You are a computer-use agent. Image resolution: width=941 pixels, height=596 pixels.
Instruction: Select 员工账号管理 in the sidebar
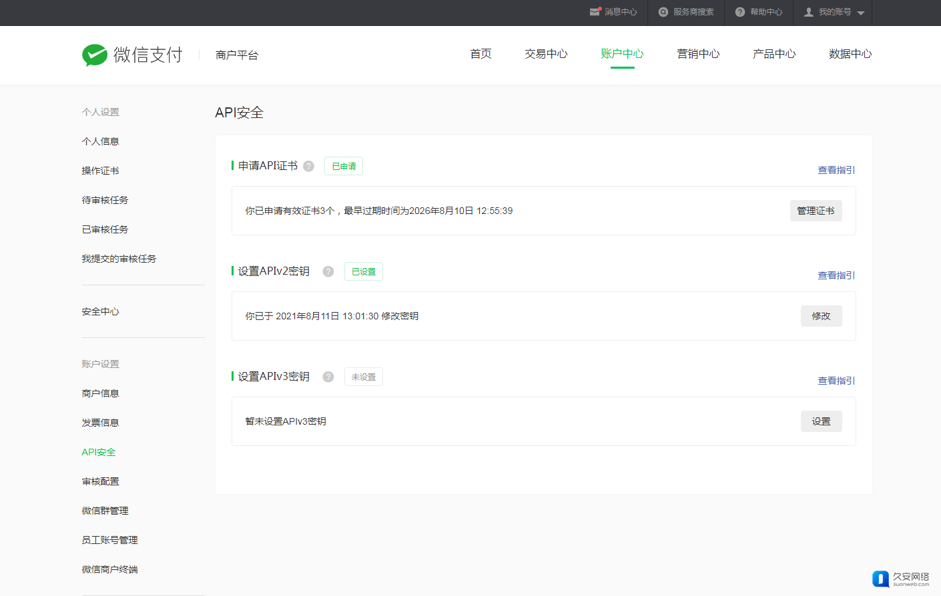[109, 540]
